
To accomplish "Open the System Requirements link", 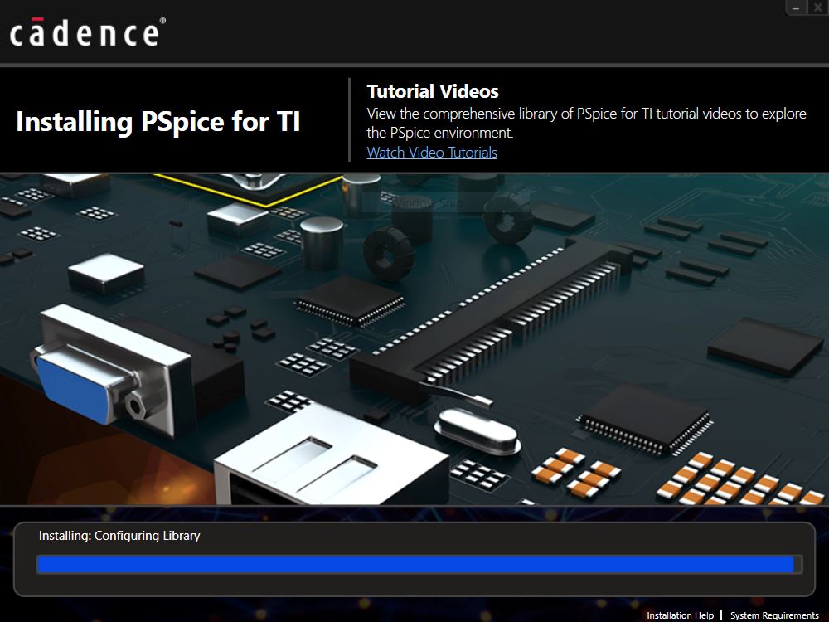I will click(774, 615).
